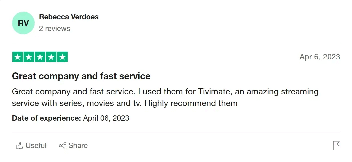Click the first green rating star
The height and width of the screenshot is (162, 352).
[x=18, y=57]
